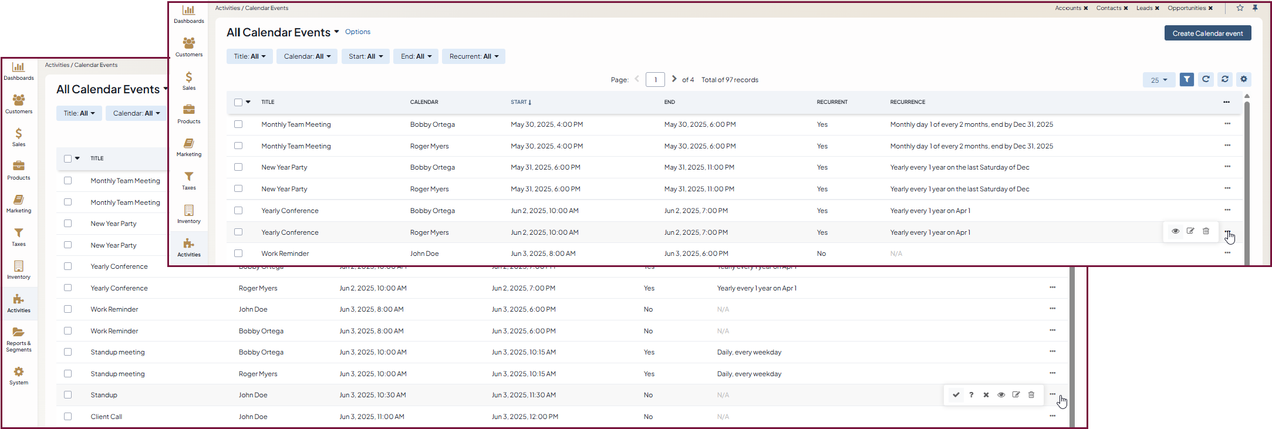Open grid settings gear icon
This screenshot has height=429, width=1272.
coord(1243,79)
